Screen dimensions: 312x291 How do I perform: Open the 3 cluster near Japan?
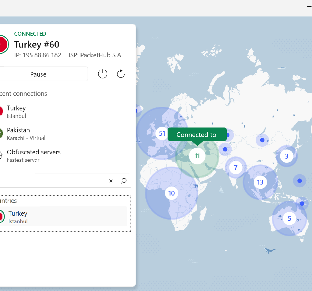coord(286,156)
